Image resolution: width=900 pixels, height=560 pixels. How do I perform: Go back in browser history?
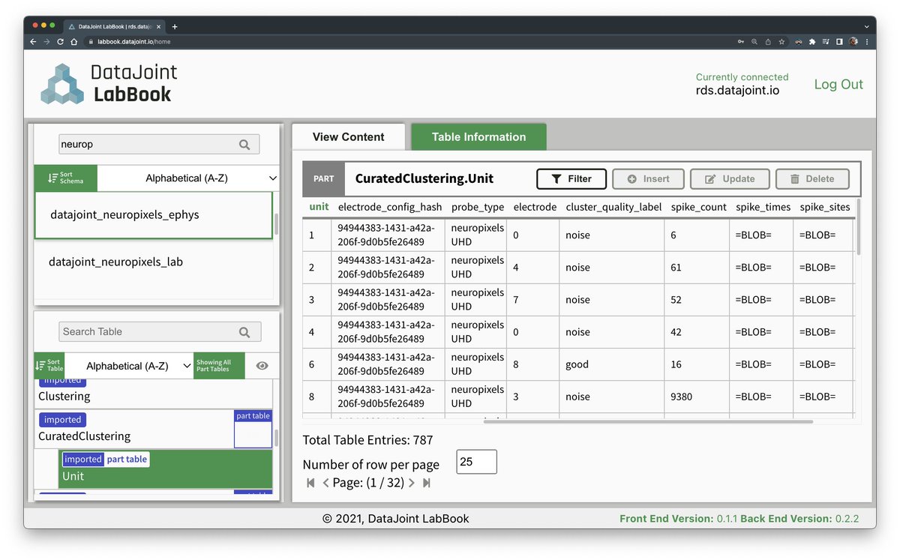point(33,42)
